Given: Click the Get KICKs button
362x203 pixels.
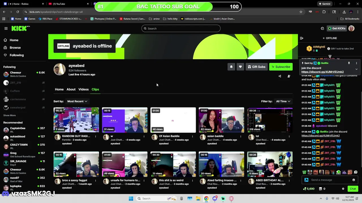Looking at the screenshot, I should 337,28.
